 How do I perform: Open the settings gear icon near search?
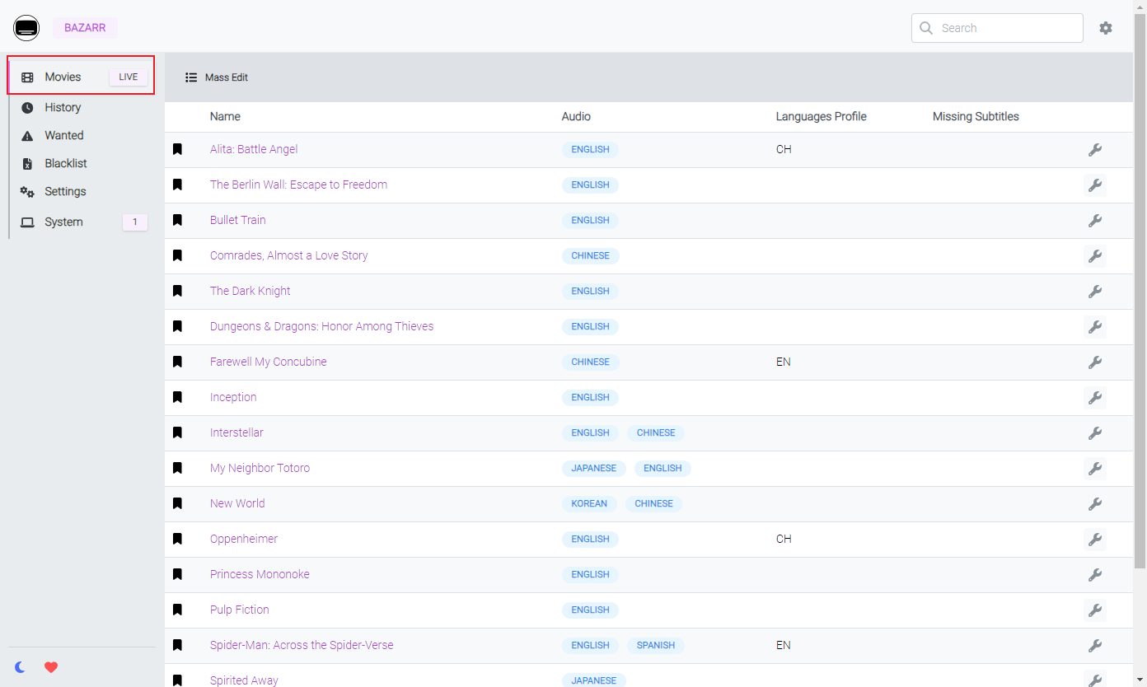1106,28
